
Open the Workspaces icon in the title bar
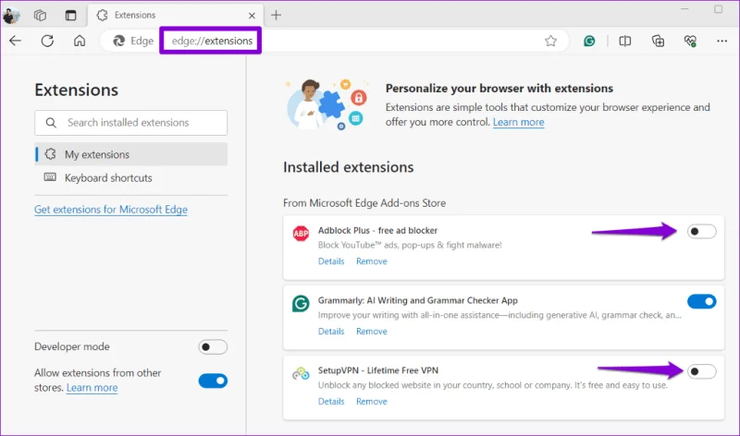pos(40,15)
